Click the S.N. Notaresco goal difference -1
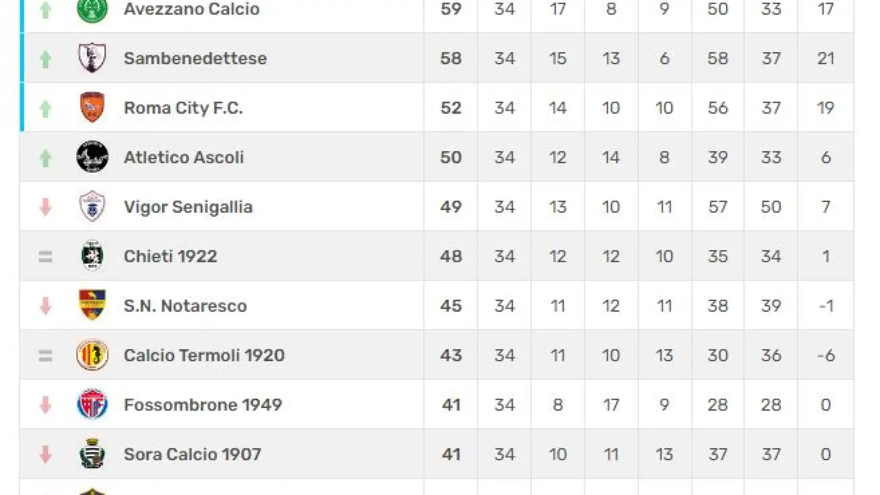Image resolution: width=880 pixels, height=495 pixels. click(x=826, y=306)
